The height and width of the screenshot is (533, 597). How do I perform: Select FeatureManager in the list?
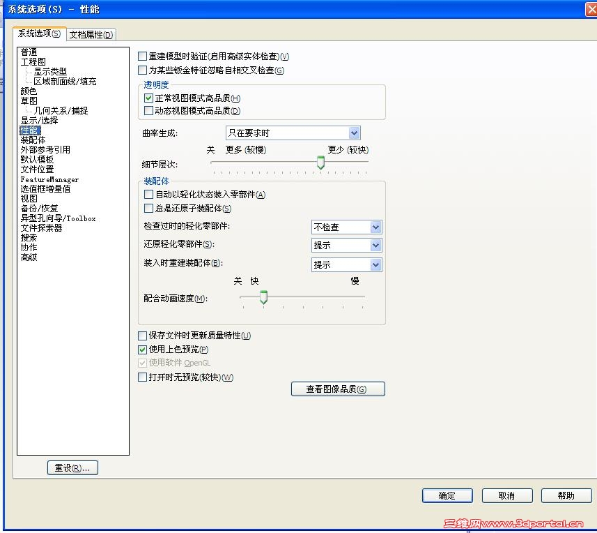point(49,179)
